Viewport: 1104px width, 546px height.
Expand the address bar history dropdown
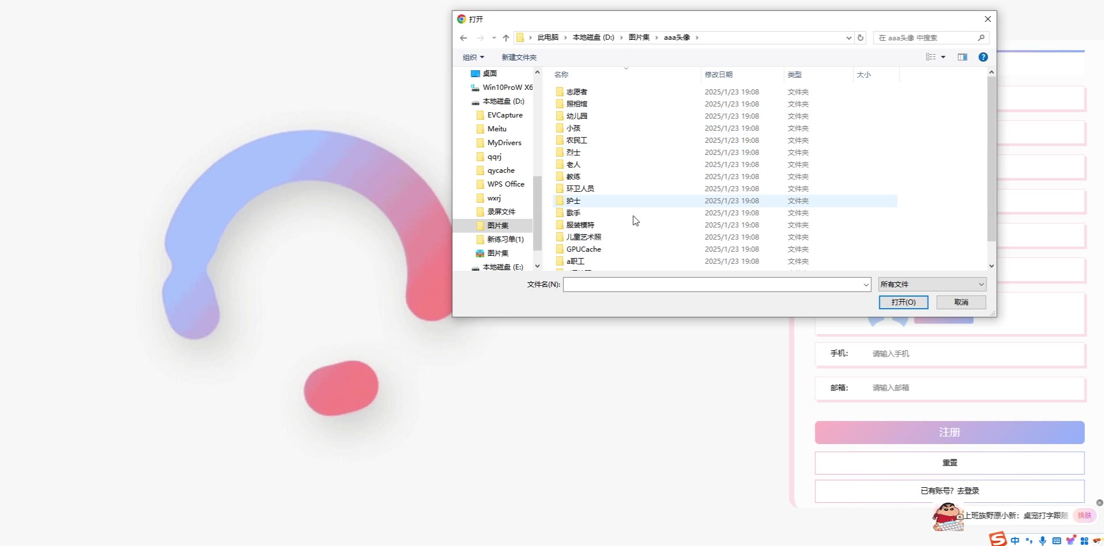click(x=848, y=38)
